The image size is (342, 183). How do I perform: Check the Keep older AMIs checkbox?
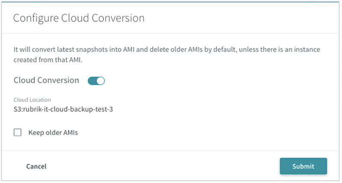[18, 132]
